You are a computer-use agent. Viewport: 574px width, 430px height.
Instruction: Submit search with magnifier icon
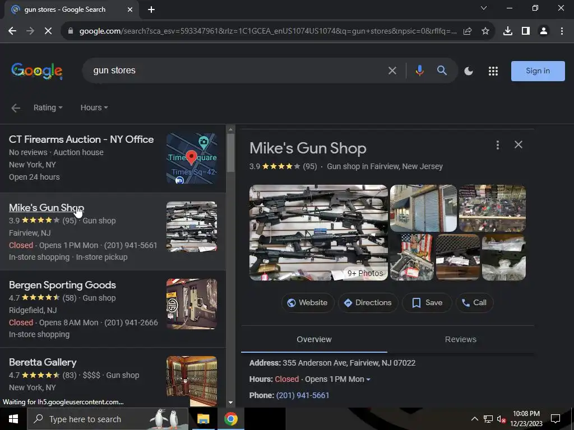[442, 71]
